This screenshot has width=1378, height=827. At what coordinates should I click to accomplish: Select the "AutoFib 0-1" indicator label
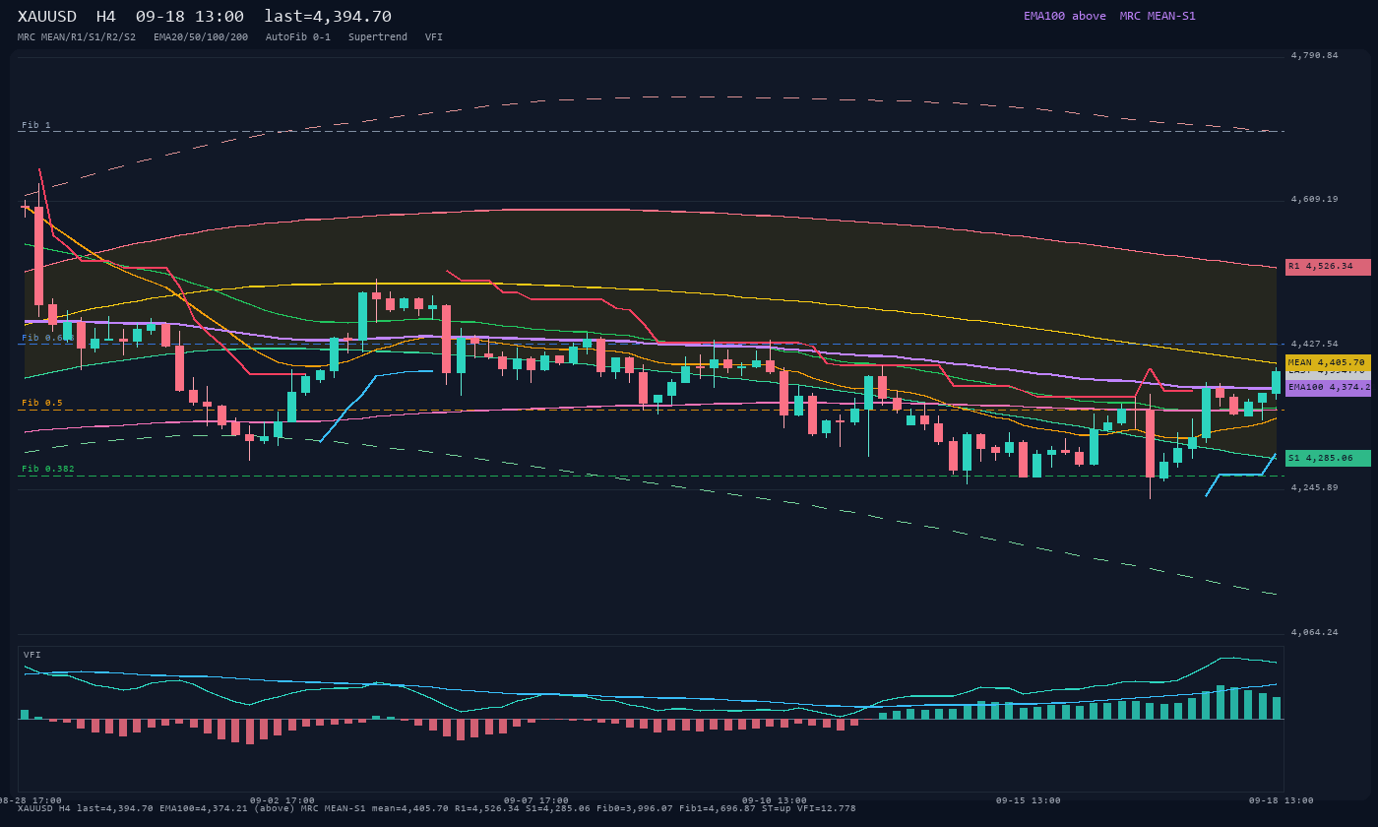pyautogui.click(x=298, y=37)
